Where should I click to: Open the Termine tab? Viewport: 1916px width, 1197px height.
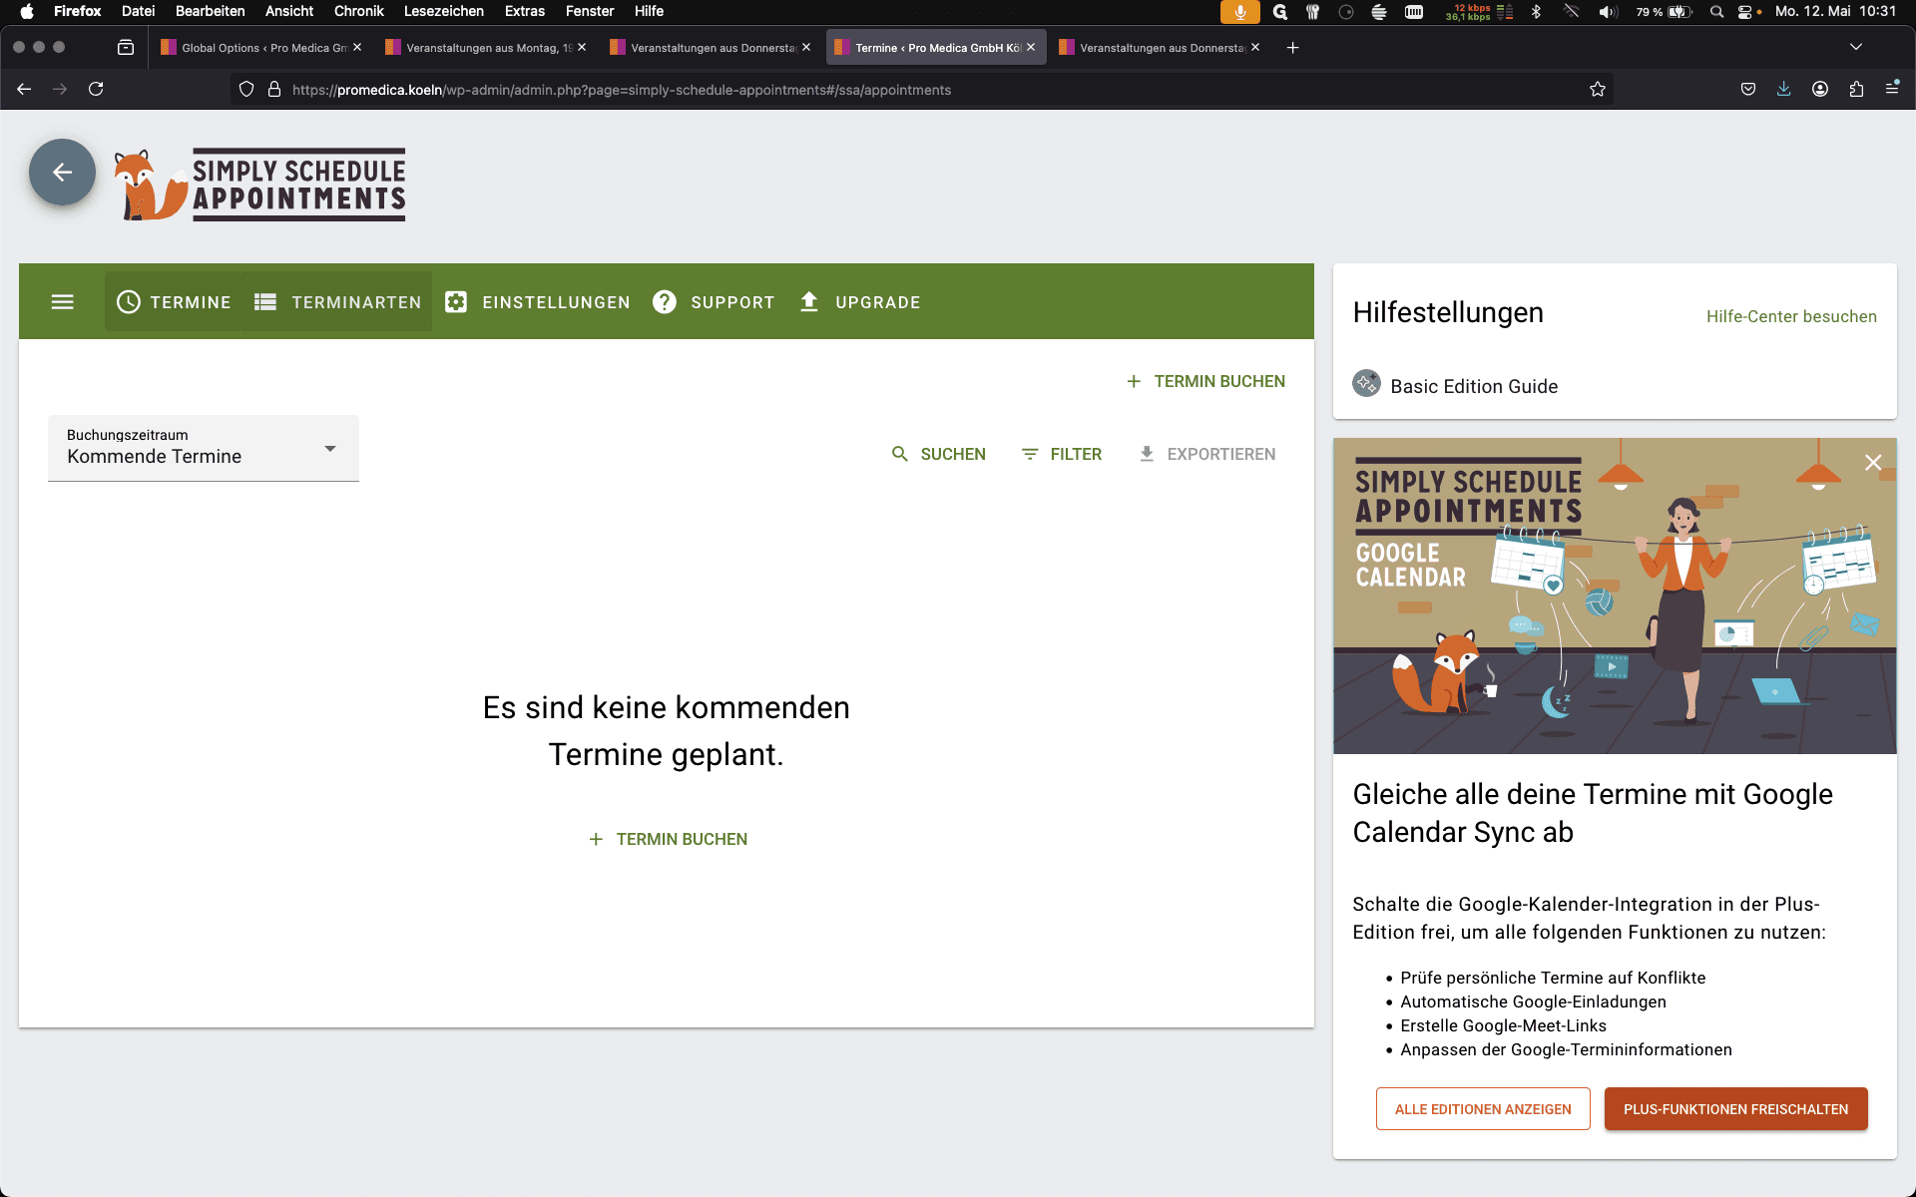pos(174,302)
